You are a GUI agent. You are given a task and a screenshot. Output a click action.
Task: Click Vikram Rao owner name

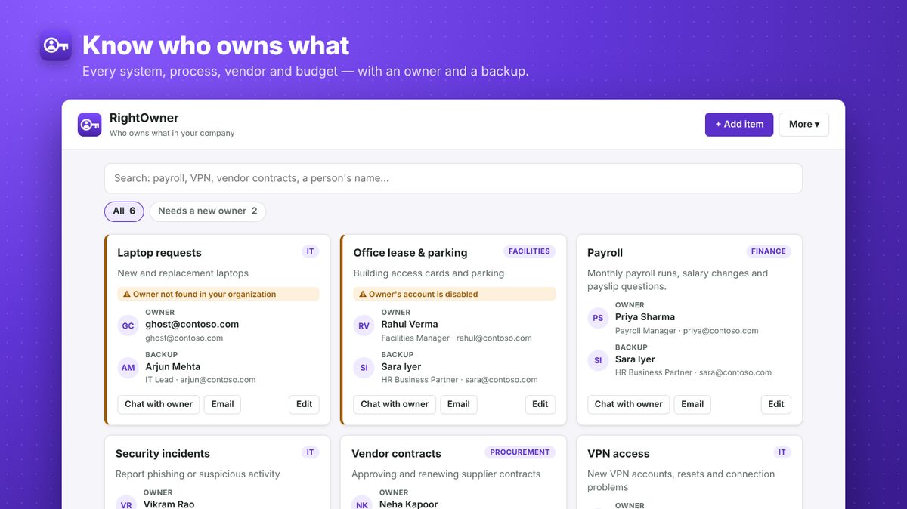[169, 504]
